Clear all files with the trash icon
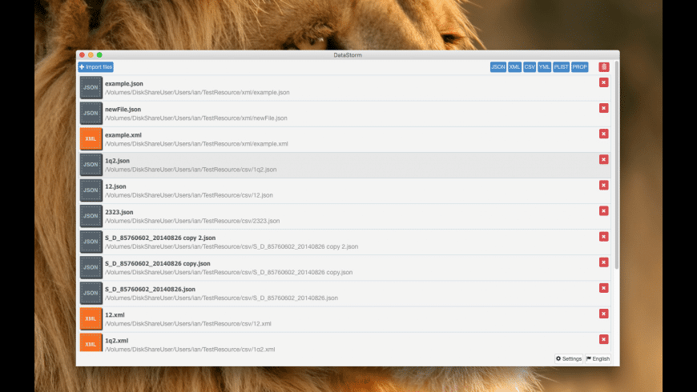The image size is (697, 392). [603, 67]
